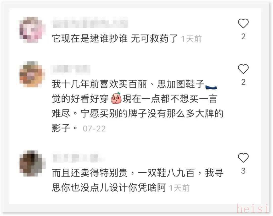Click '1天前' timestamp on last comment

[179, 188]
